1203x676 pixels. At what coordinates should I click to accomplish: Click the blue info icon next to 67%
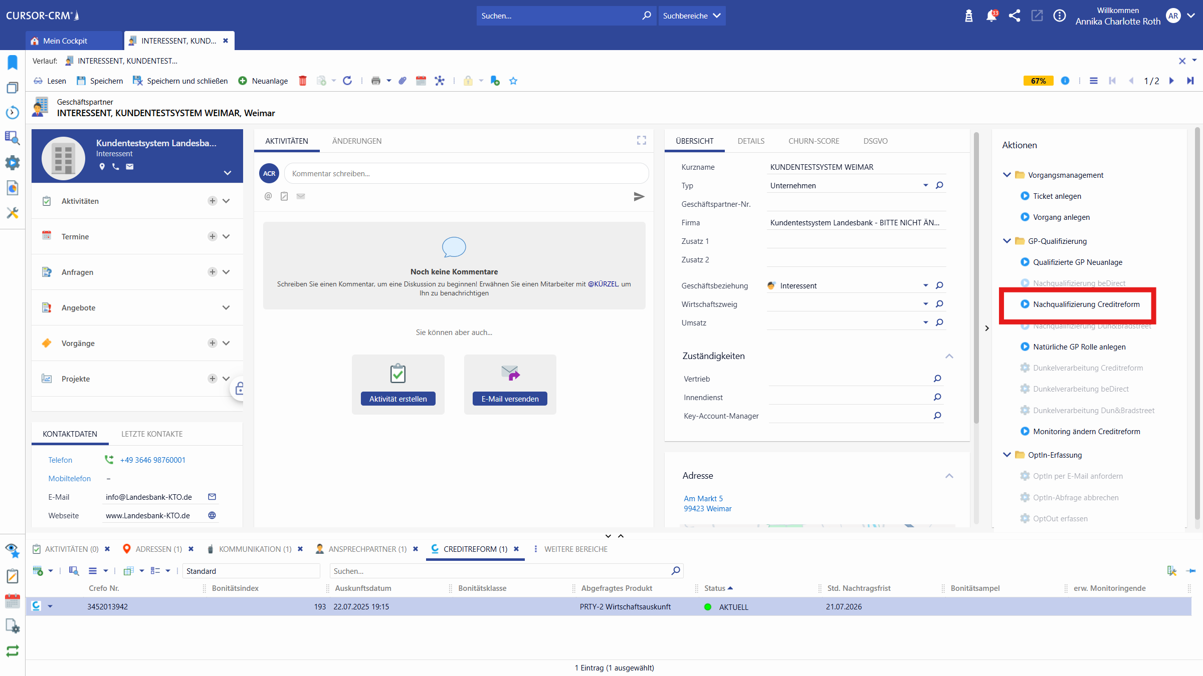coord(1065,81)
